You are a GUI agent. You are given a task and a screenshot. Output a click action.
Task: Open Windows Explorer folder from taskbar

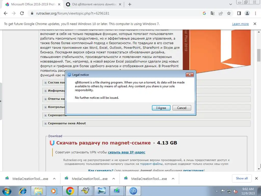[39, 191]
